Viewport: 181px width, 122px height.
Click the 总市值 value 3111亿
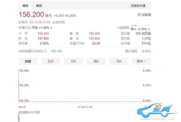click(146, 44)
